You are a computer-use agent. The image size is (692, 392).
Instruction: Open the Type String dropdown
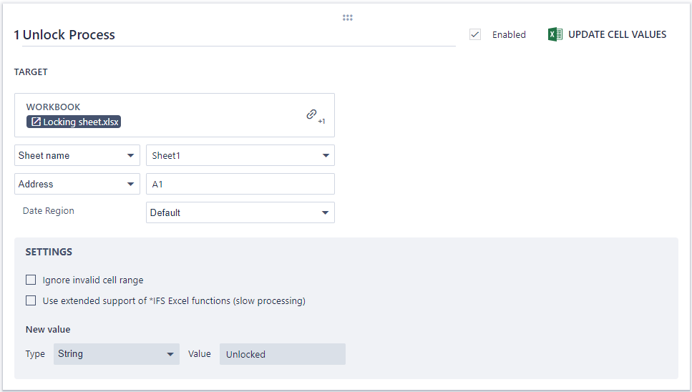pos(116,354)
